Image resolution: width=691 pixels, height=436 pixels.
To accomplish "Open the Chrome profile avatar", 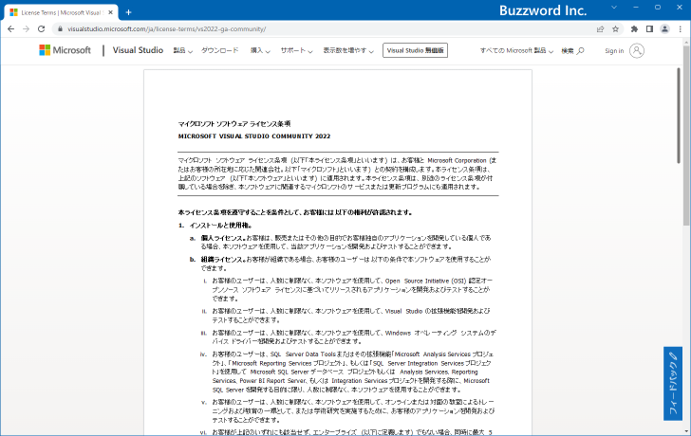I will [664, 29].
